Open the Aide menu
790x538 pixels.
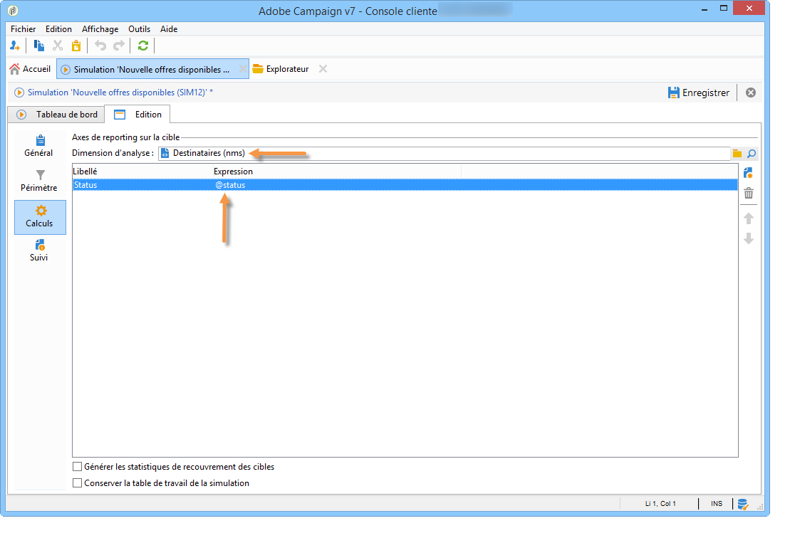tap(169, 29)
